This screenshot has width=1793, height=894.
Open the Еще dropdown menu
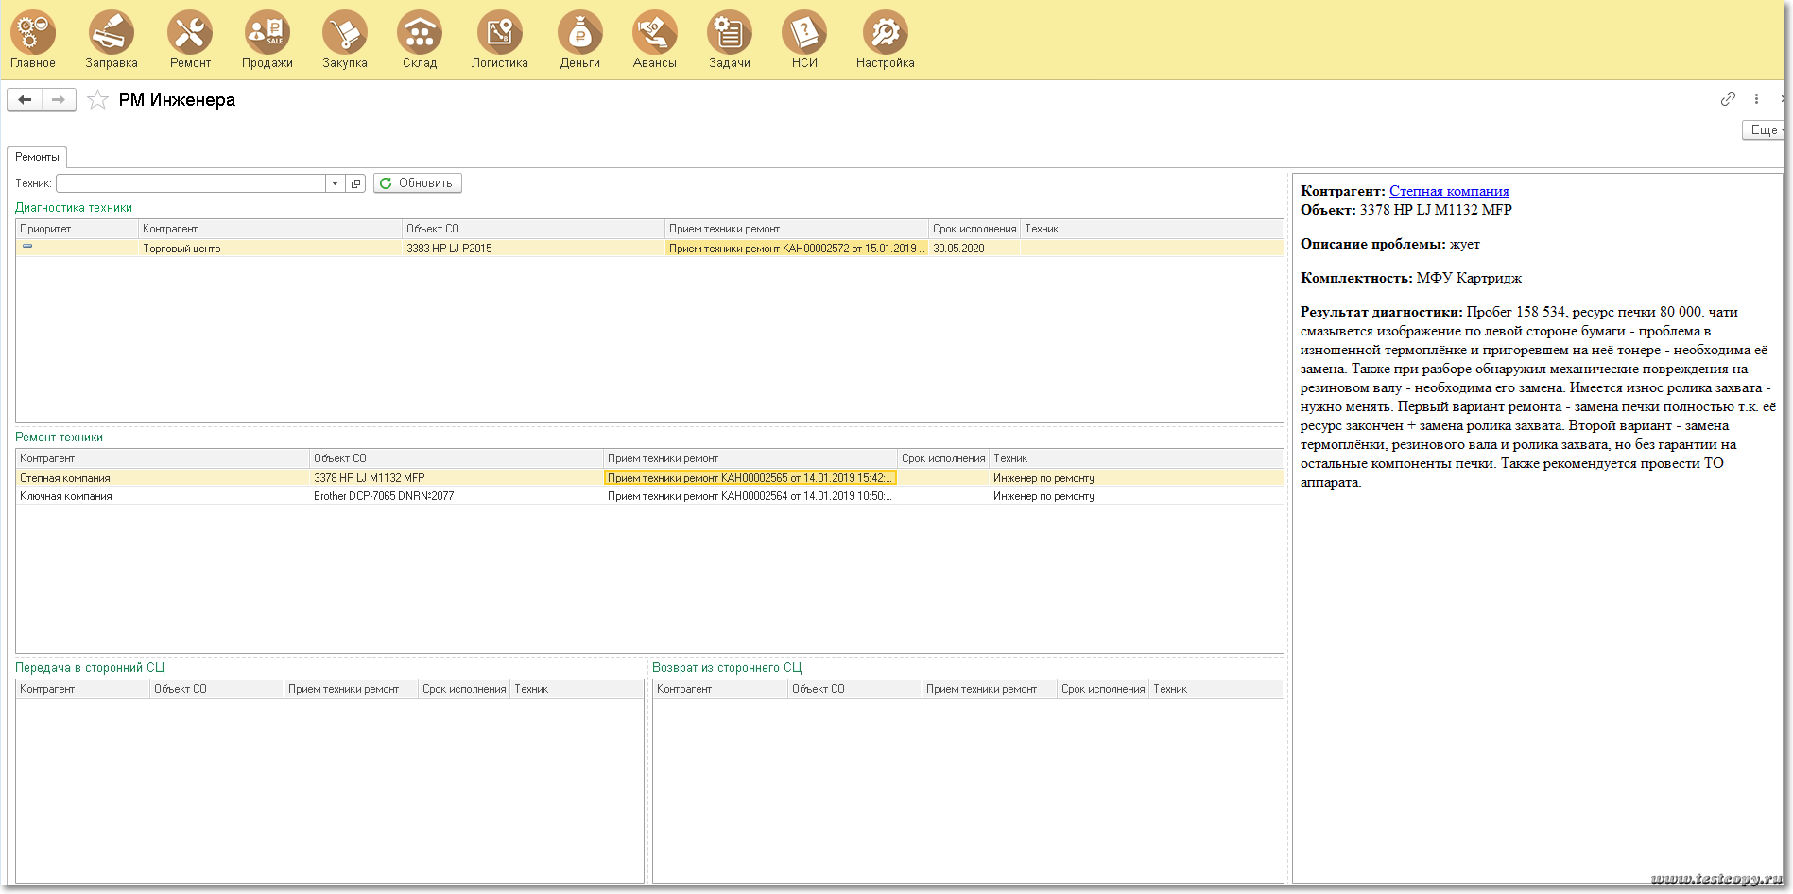pos(1763,130)
